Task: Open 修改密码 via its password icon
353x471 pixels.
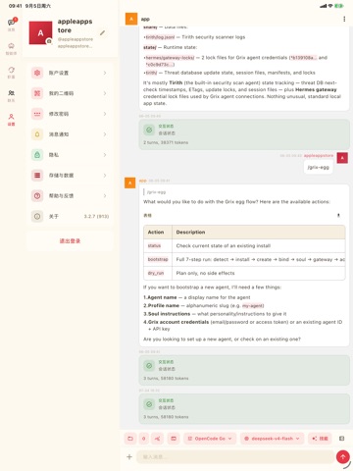Action: 37,114
